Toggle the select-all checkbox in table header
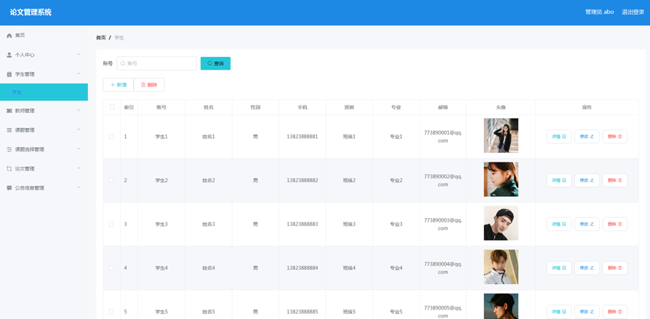Screen dimensions: 650x319 click(112, 108)
